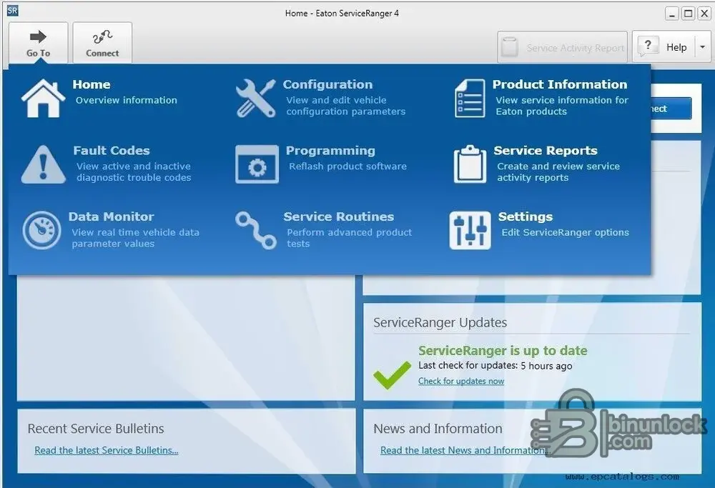Click the partially hidden blue Connect button
The width and height of the screenshot is (715, 488).
671,109
